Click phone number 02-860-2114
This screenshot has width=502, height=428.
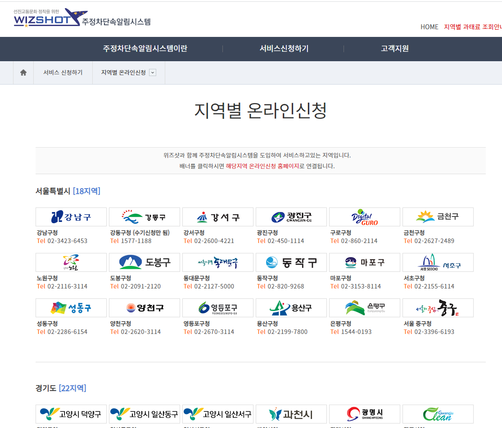point(359,241)
